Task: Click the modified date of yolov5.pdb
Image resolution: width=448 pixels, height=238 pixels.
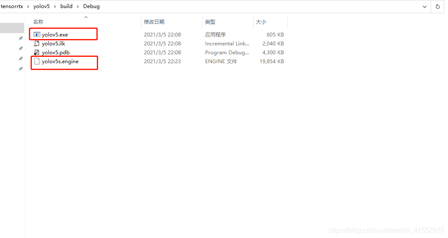Action: coord(162,52)
